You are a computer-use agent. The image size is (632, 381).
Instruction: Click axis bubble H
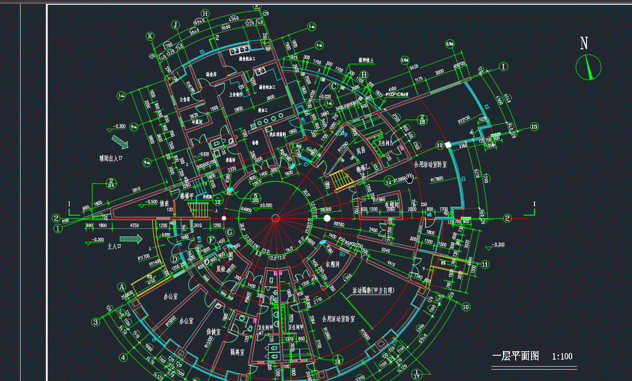(205, 14)
